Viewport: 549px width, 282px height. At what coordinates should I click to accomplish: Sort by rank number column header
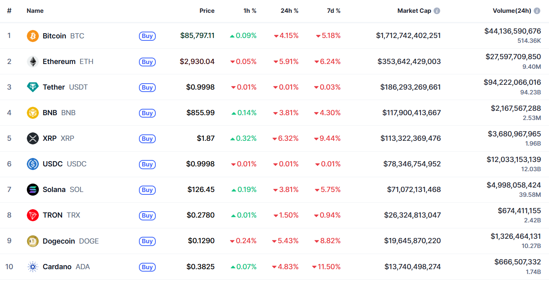pos(9,11)
